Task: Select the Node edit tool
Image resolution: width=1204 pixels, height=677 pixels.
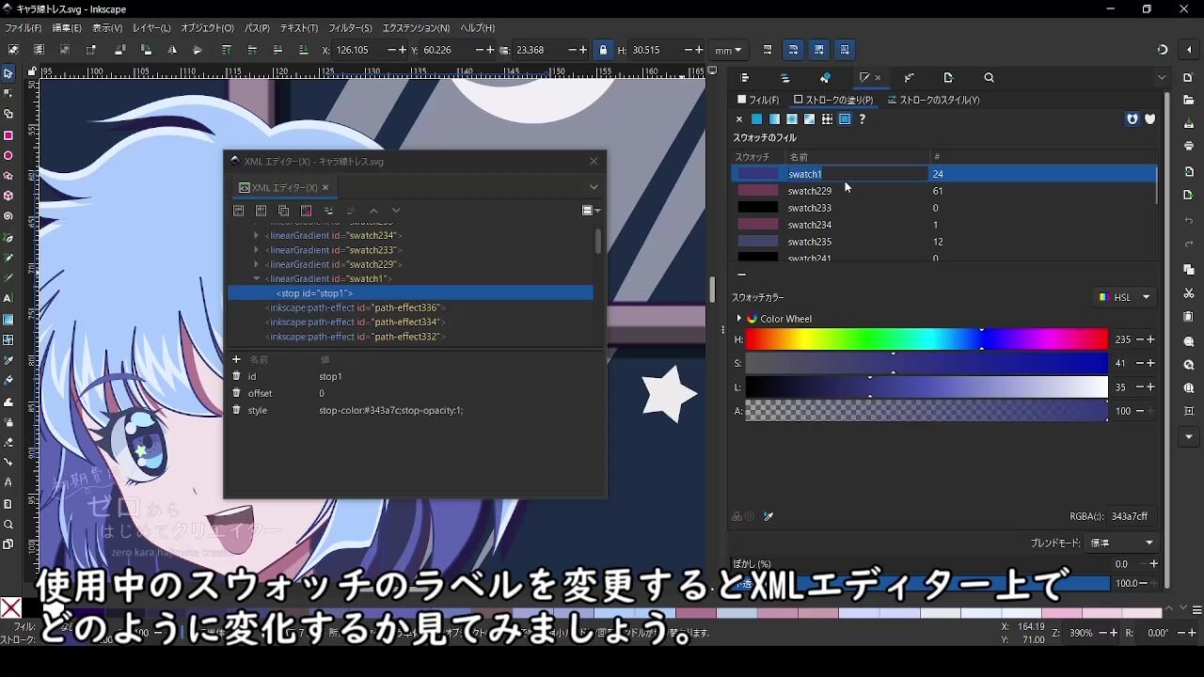Action: click(8, 94)
